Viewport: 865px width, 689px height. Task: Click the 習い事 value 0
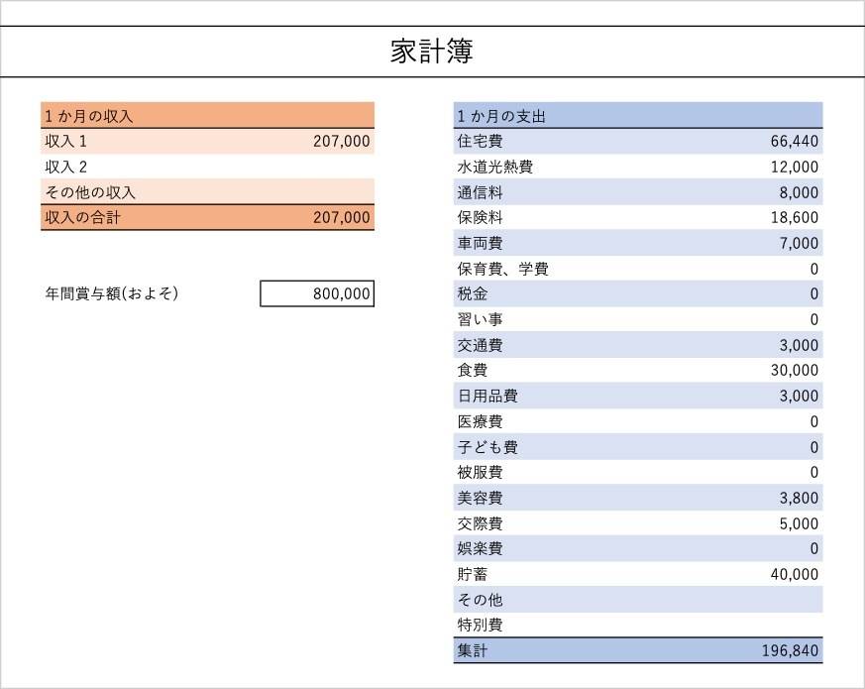[x=814, y=319]
